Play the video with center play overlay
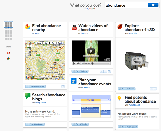The width and height of the screenshot is (161, 131). click(x=91, y=51)
